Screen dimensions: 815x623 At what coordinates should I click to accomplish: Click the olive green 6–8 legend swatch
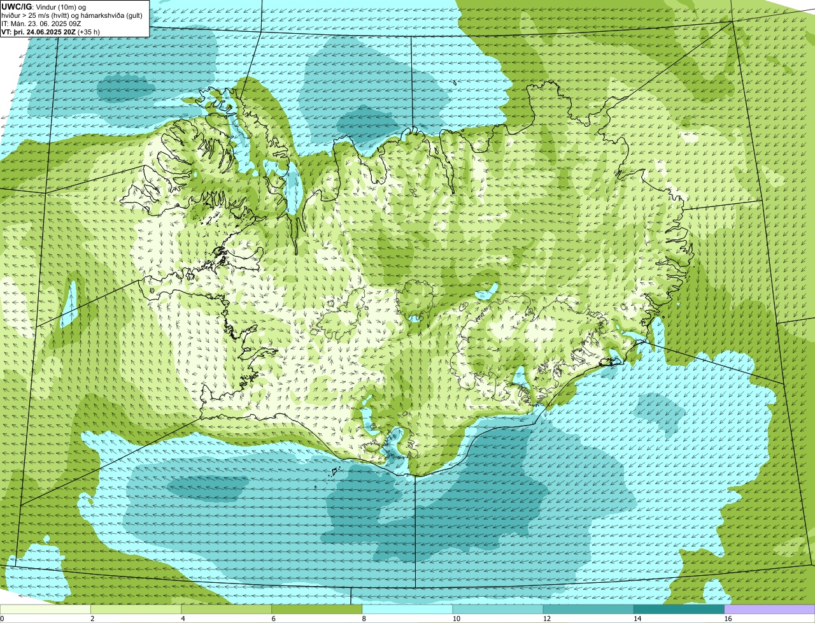pyautogui.click(x=317, y=610)
